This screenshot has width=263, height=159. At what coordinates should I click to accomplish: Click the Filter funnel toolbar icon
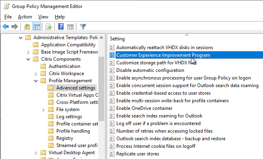tap(83, 26)
